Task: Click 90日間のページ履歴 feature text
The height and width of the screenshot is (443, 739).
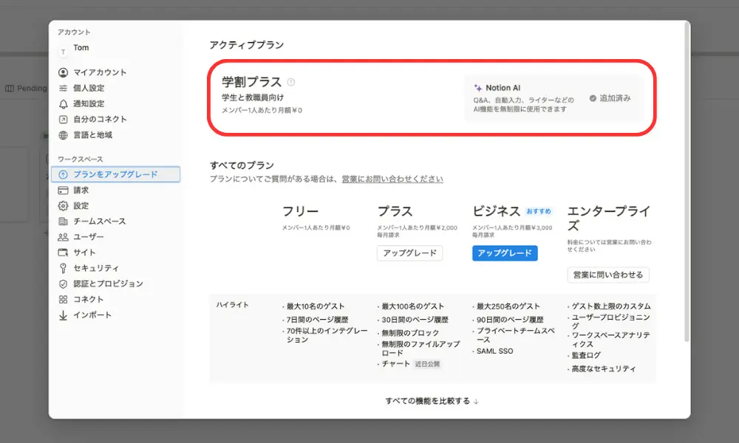Action: pos(510,320)
